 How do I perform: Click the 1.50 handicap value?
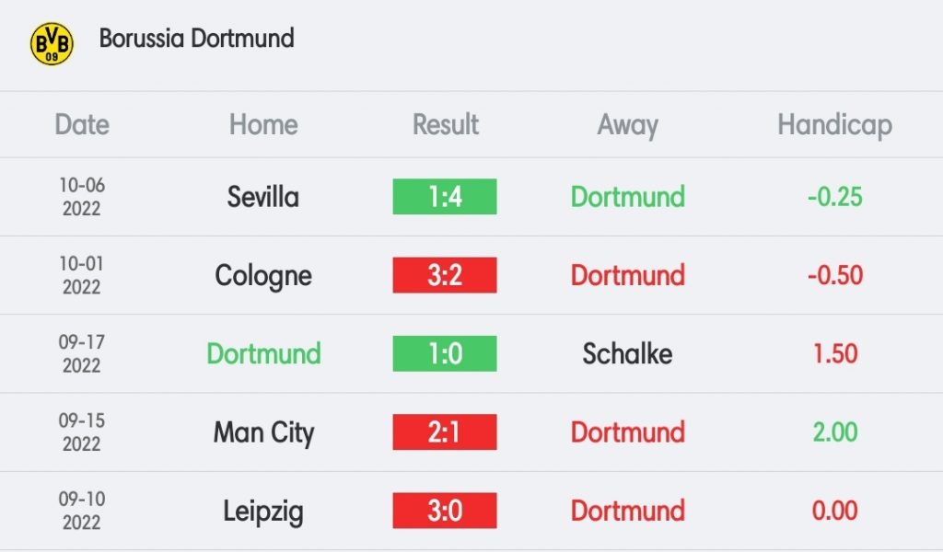pyautogui.click(x=834, y=353)
